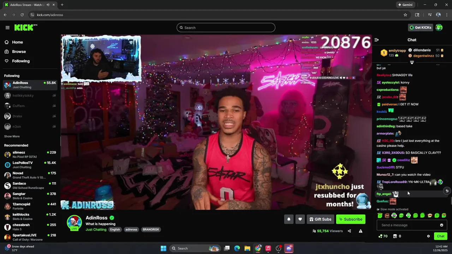
Task: Insert the last quick emote with heart eyes
Action: 444,215
